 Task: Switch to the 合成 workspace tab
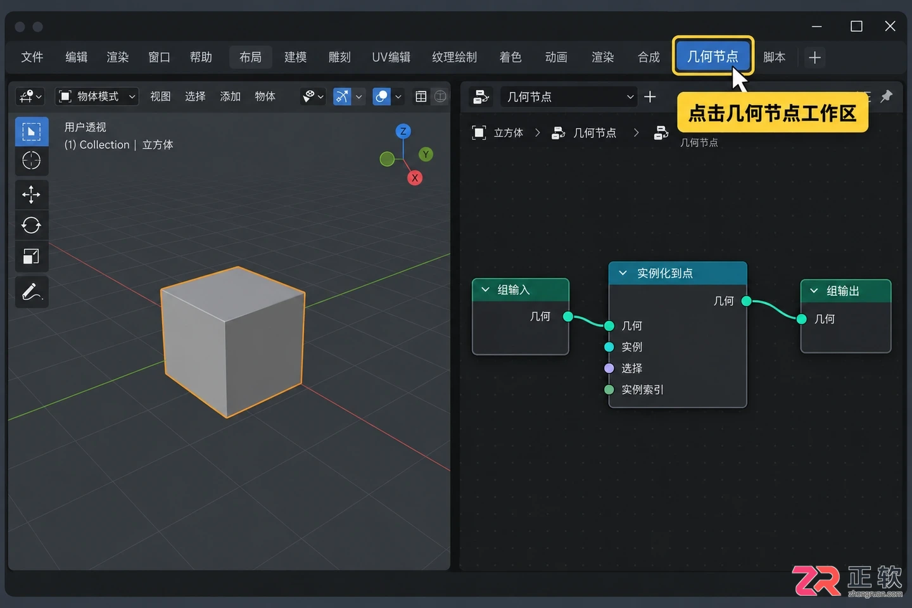pyautogui.click(x=649, y=57)
